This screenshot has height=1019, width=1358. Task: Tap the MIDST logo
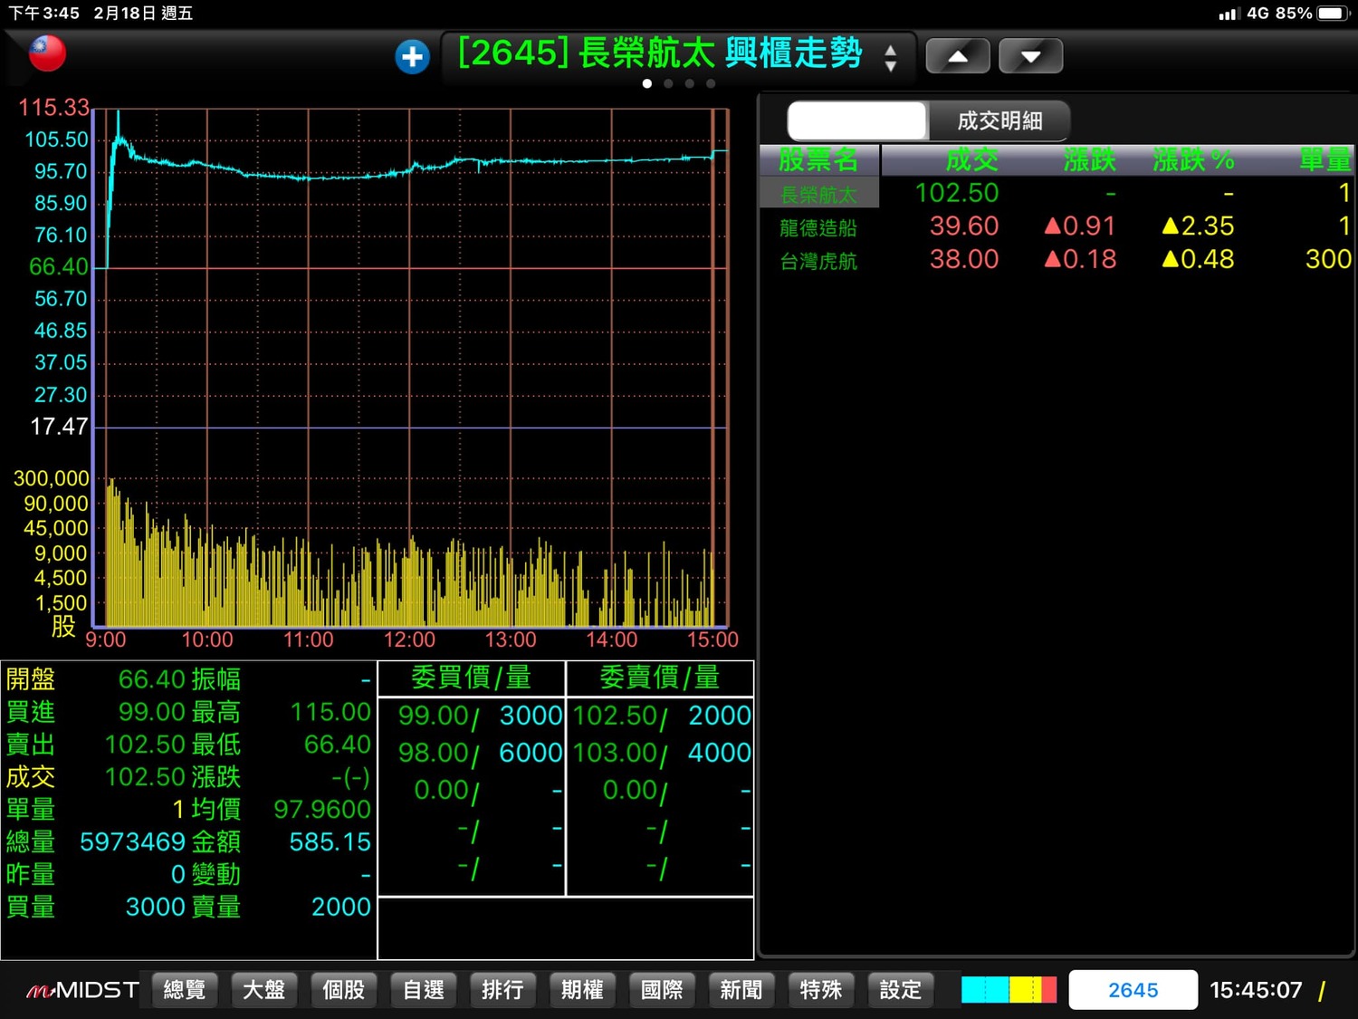[x=82, y=990]
